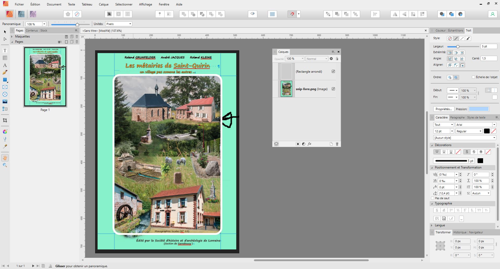Switch to the Échantillons tab
500x269 pixels.
(456, 30)
